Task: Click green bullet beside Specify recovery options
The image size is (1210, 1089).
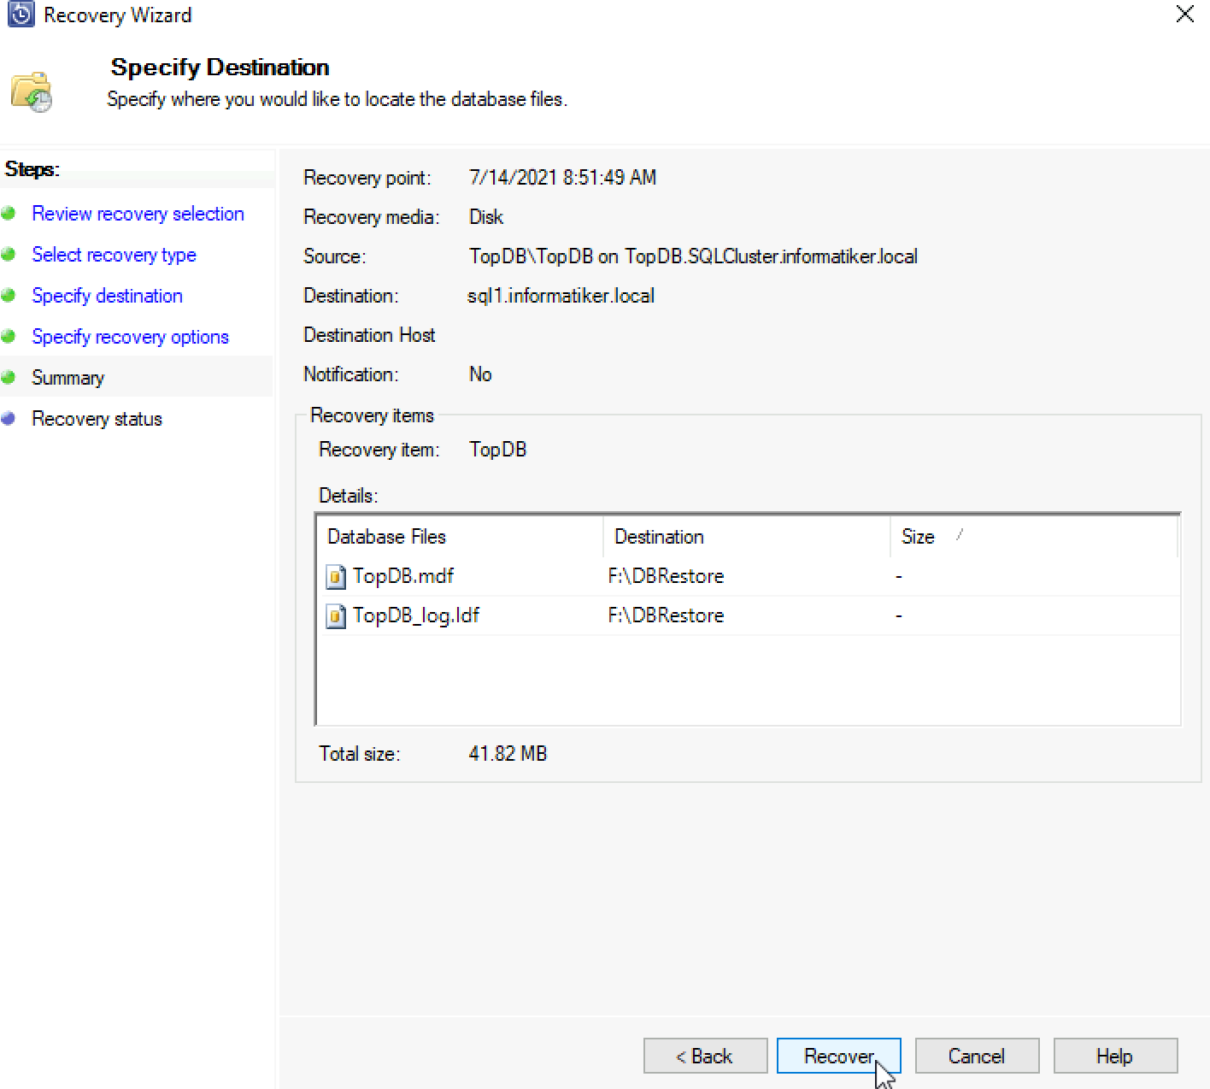Action: [9, 337]
